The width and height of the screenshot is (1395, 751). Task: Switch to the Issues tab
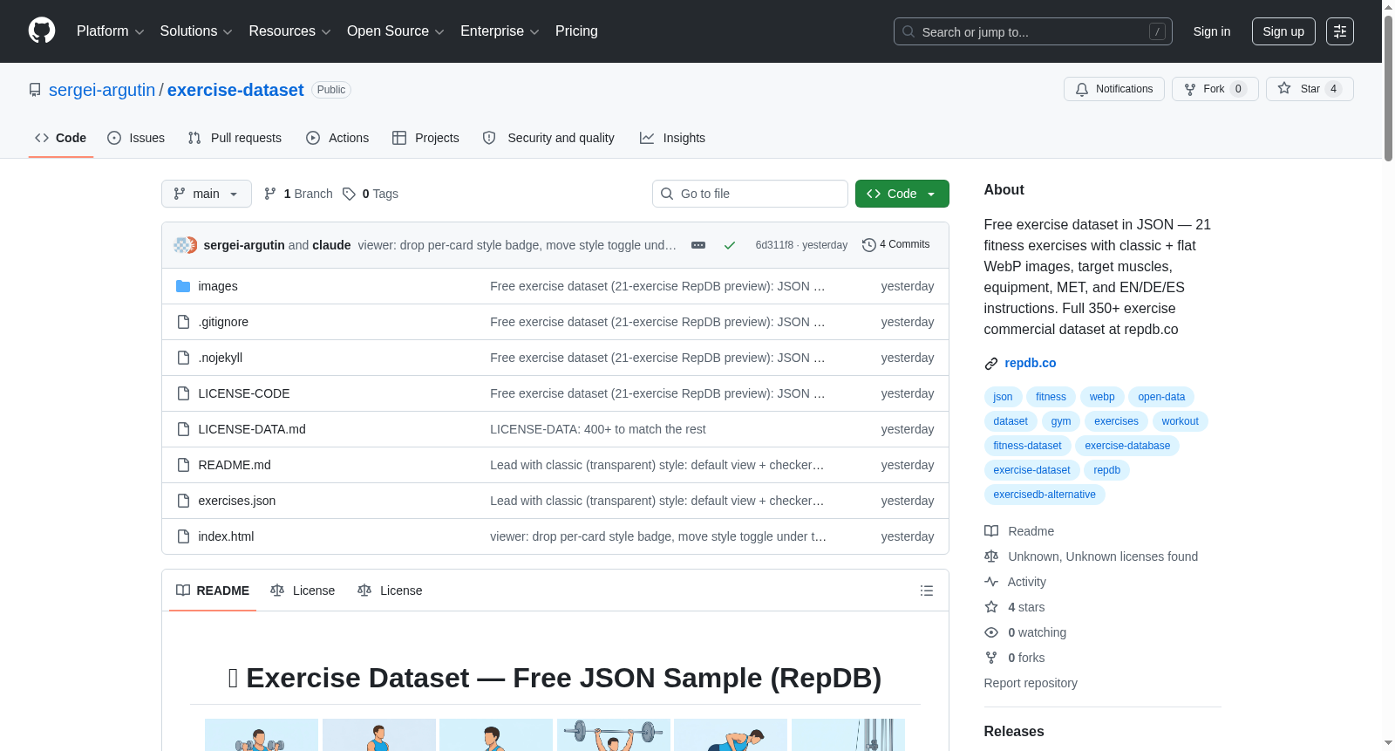click(x=136, y=138)
